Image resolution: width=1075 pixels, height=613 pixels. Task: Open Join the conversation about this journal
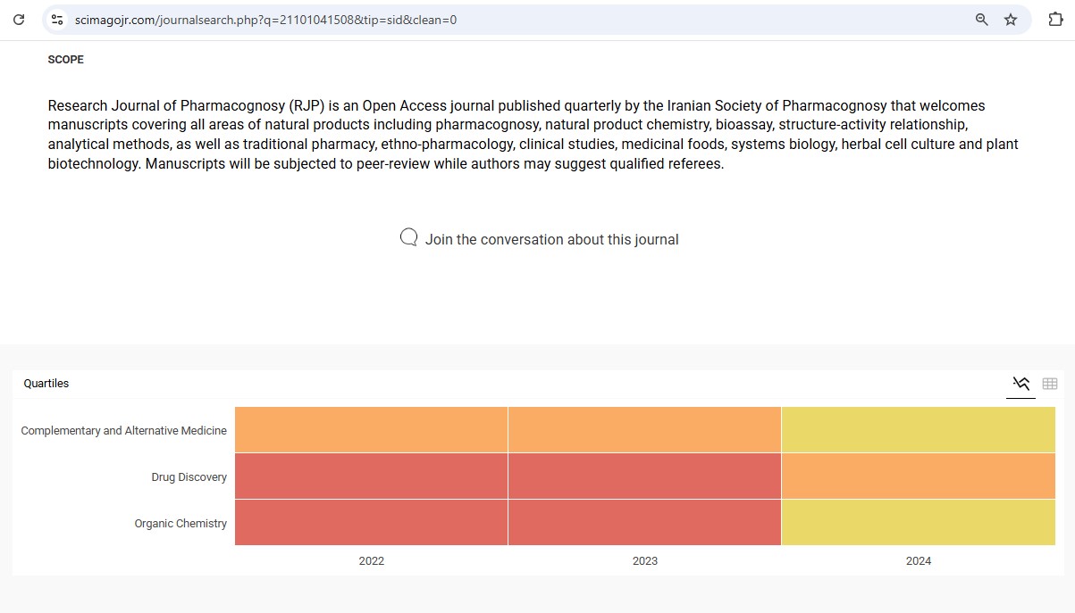tap(551, 239)
